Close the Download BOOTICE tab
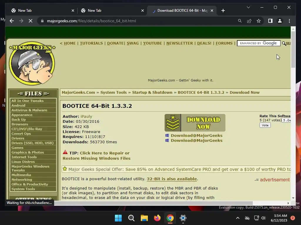This screenshot has height=225, width=301. (212, 11)
